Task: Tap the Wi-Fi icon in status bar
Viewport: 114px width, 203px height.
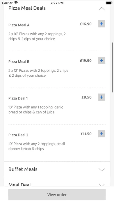Action: (x=16, y=3)
